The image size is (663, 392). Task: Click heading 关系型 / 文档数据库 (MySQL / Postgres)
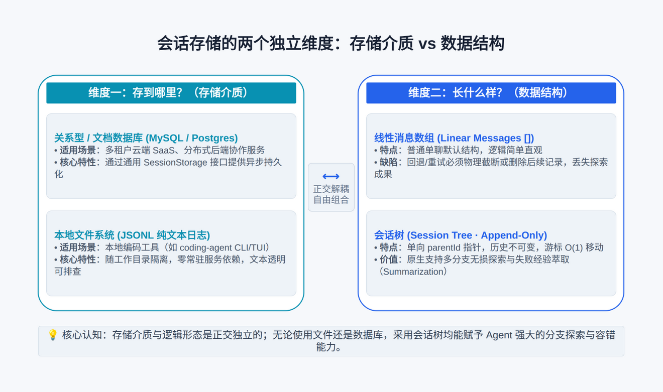146,138
